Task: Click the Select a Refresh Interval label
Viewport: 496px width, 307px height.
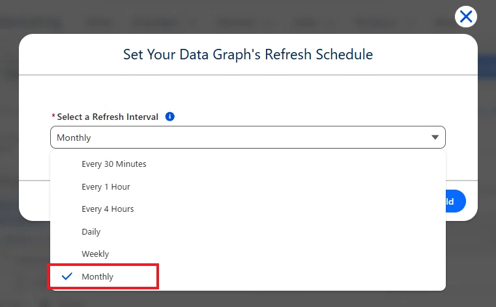Action: click(x=108, y=117)
